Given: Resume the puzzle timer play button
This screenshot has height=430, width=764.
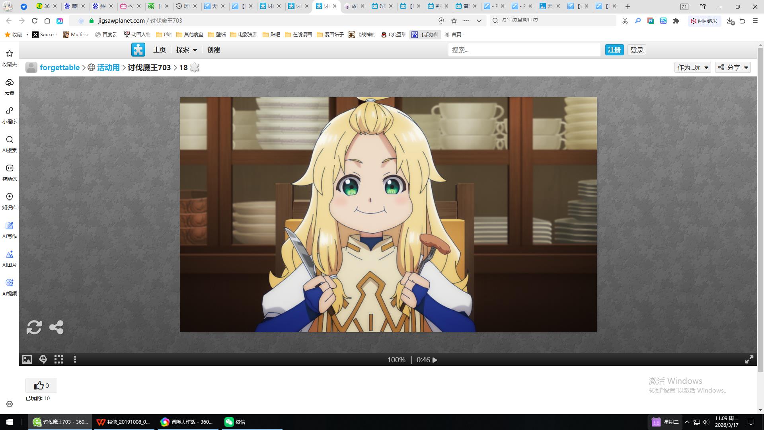Looking at the screenshot, I should click(435, 360).
